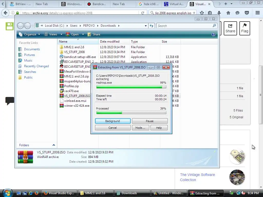Viewport: 263px width, 197px height.
Task: Click the Firefox search field
Action: (173, 13)
